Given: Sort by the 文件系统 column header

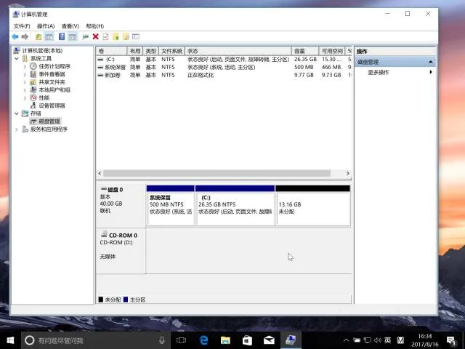Looking at the screenshot, I should pyautogui.click(x=171, y=51).
